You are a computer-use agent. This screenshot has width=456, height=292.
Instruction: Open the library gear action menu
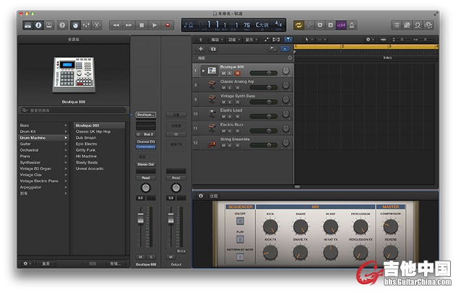(x=27, y=263)
